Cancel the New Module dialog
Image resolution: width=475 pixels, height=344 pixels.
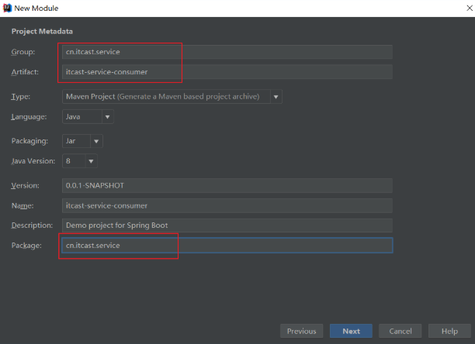click(x=400, y=331)
